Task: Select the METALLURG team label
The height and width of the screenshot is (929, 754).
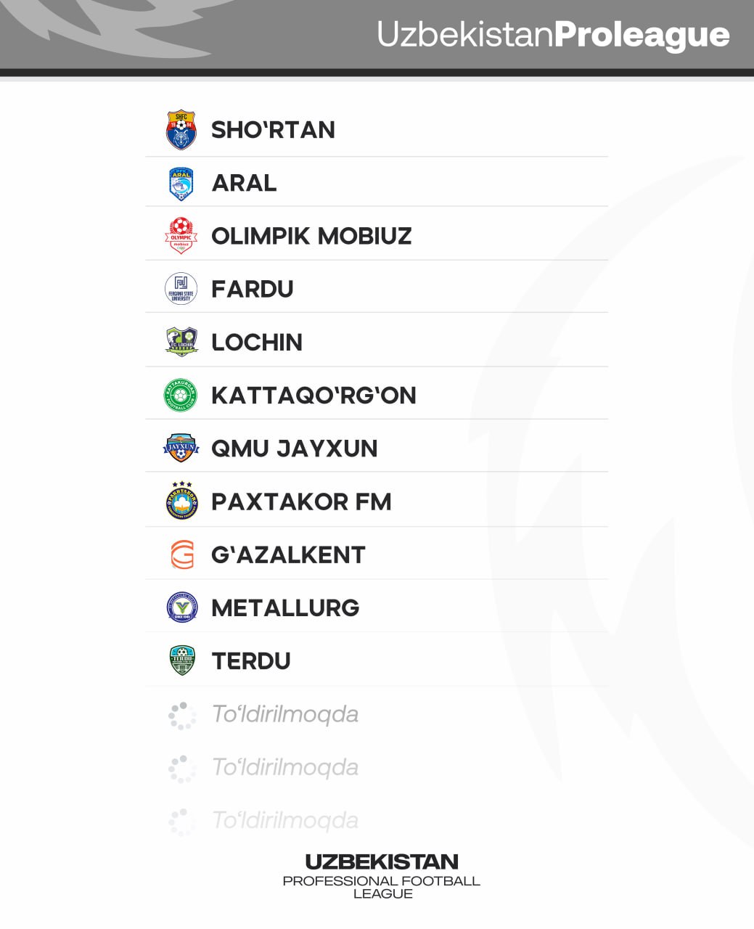Action: (x=285, y=608)
